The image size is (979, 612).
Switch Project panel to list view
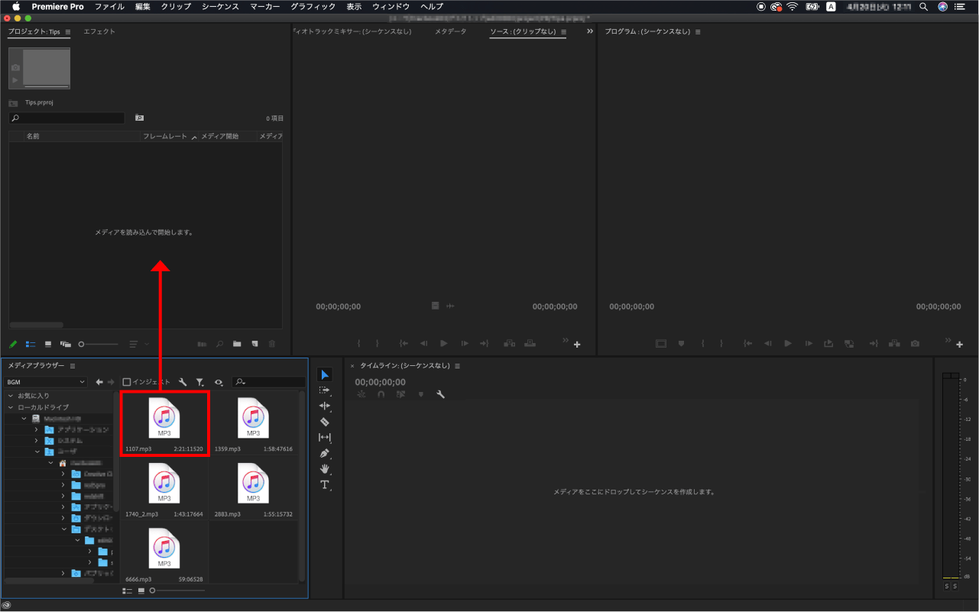coord(31,345)
